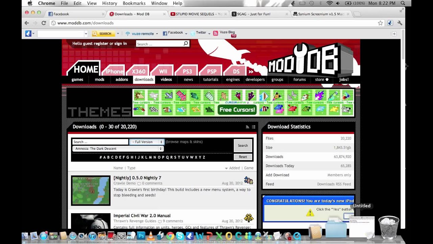This screenshot has height=244, width=433.
Task: Click the Vuze Blog RSS icon
Action: point(215,34)
